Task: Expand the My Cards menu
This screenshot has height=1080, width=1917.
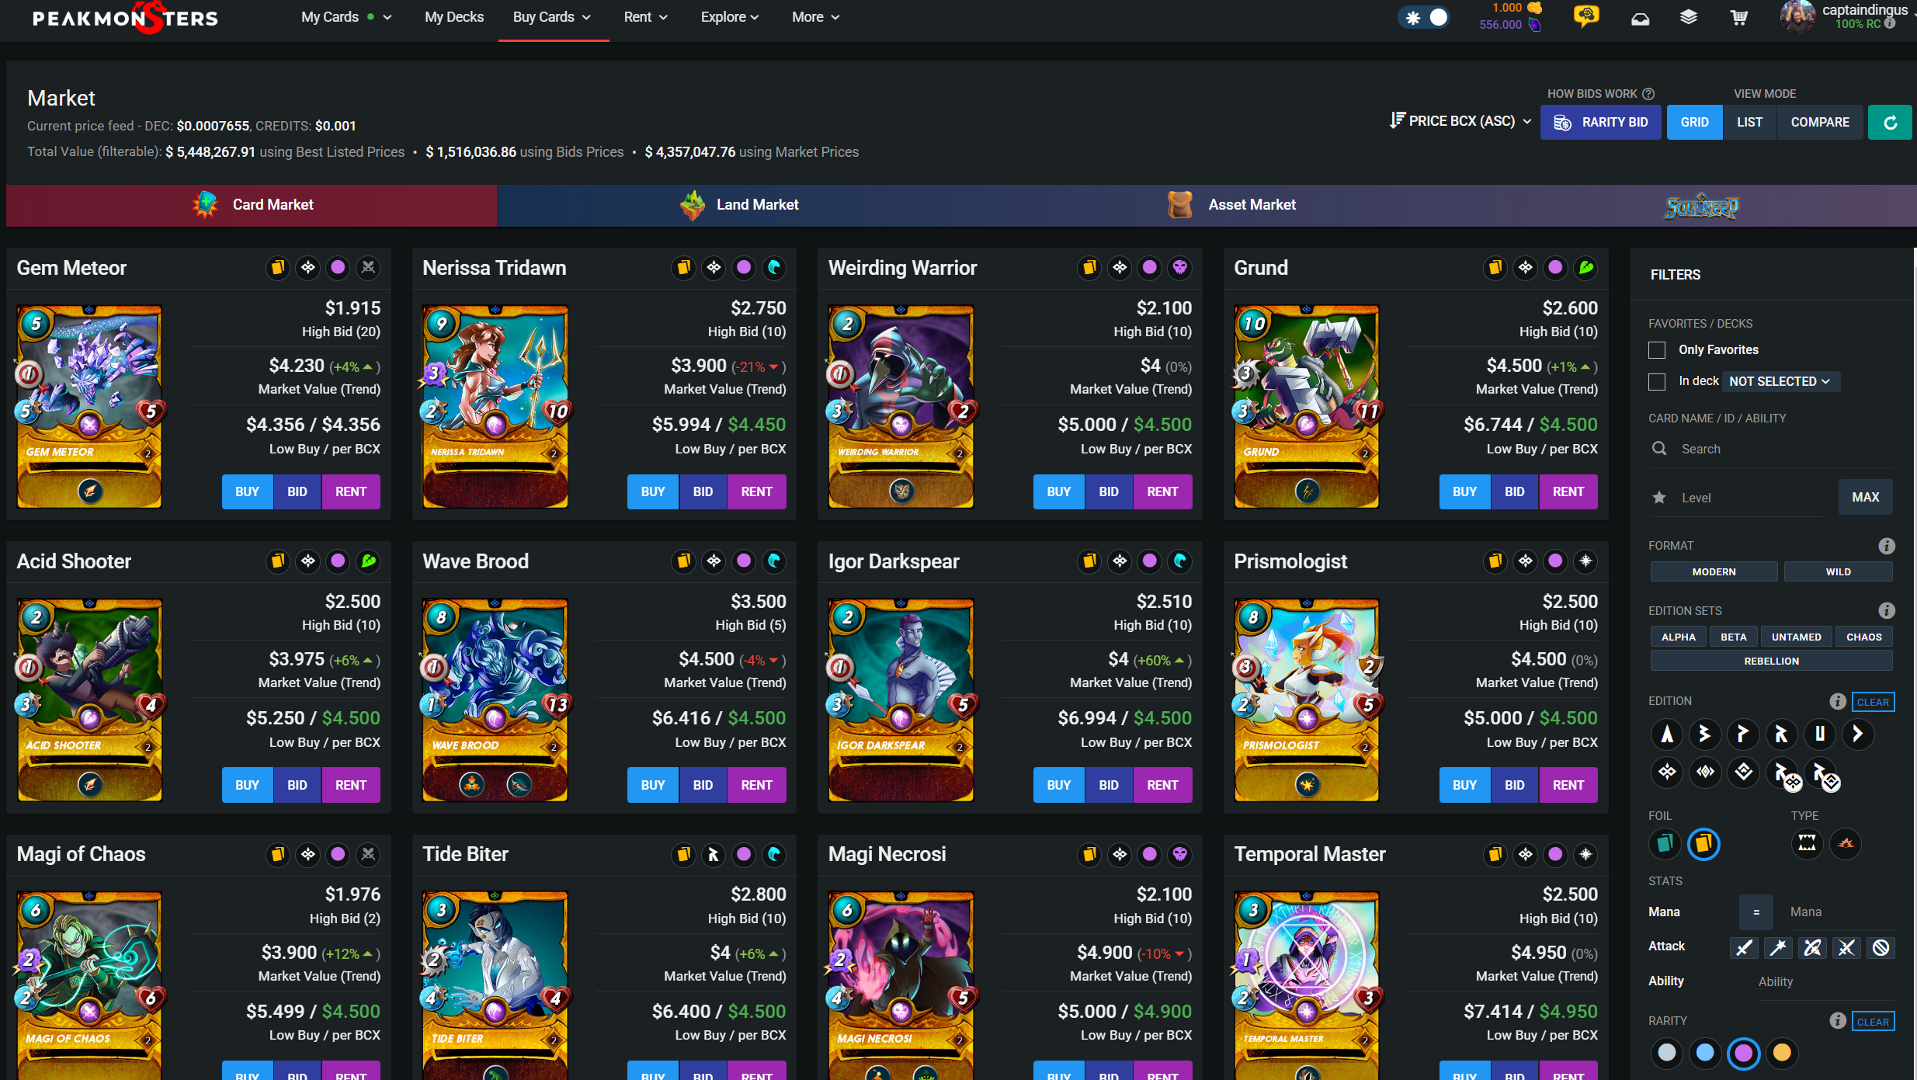Action: point(346,17)
